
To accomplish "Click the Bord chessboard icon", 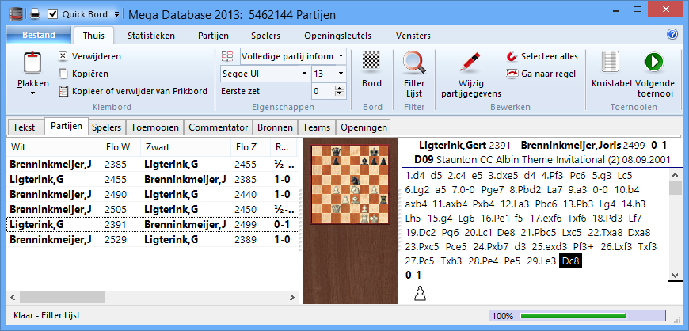I will click(371, 61).
